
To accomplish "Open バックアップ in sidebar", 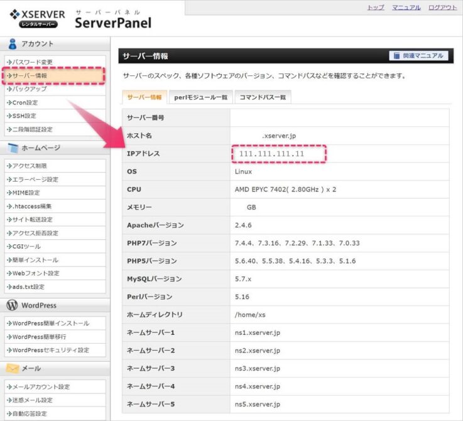I will click(x=55, y=89).
